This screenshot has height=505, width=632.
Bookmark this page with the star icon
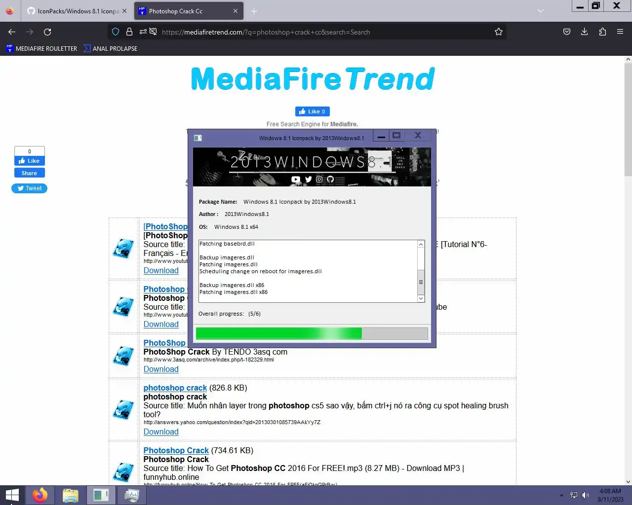pos(499,32)
